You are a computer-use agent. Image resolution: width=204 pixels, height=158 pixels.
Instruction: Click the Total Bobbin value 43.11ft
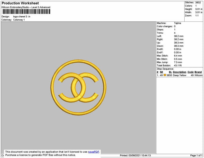pos(178,65)
